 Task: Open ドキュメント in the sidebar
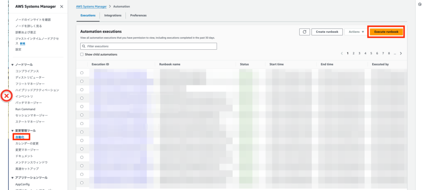(24, 156)
